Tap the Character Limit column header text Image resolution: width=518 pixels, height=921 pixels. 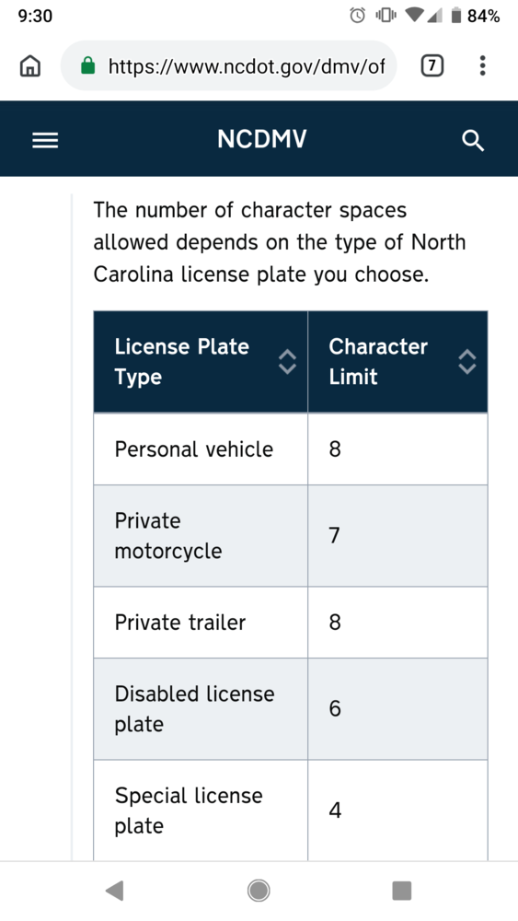[x=378, y=362]
